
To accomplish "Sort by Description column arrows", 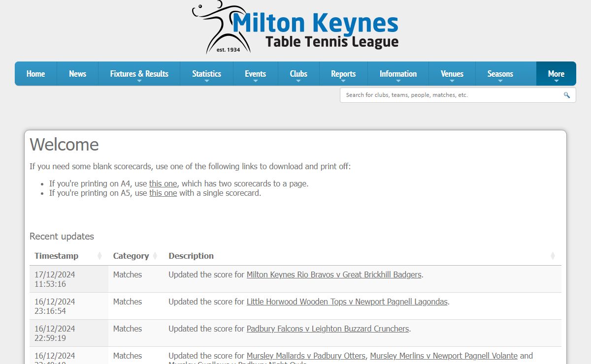I will 553,256.
